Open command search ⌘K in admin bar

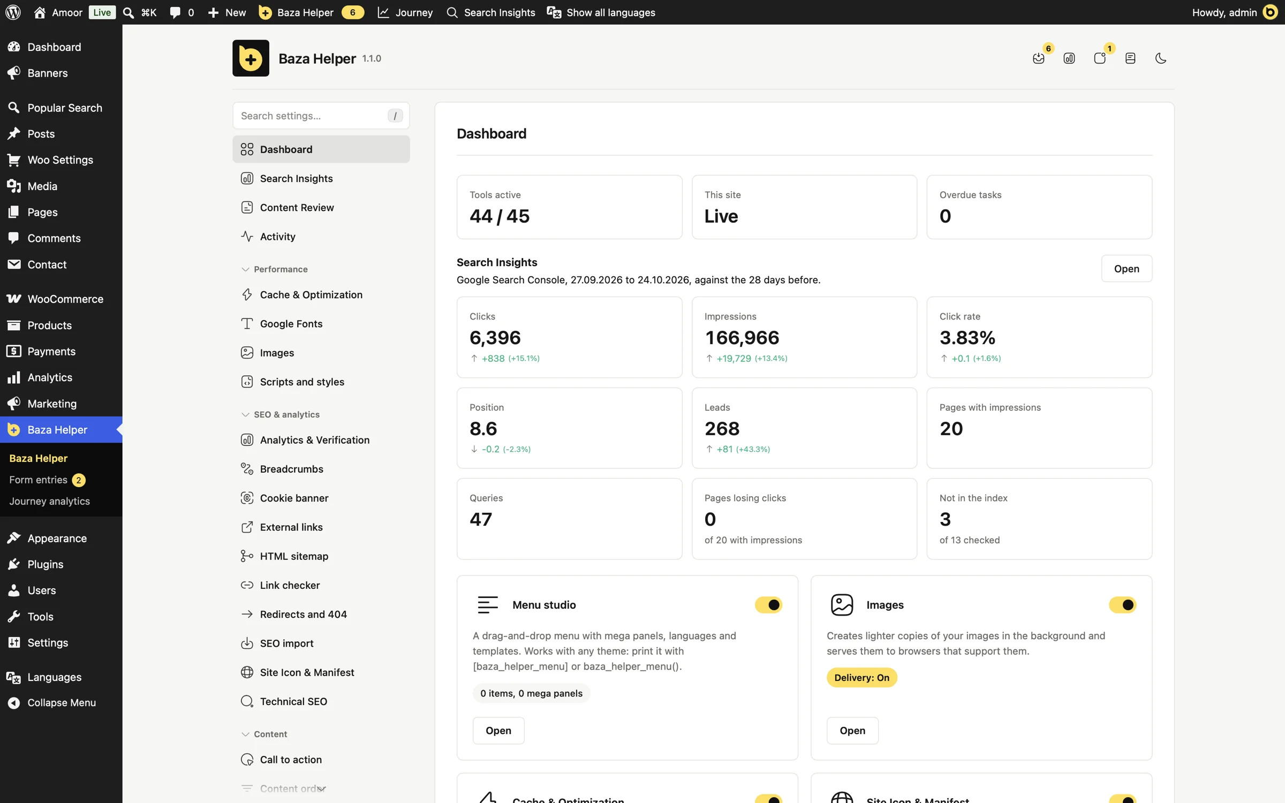[140, 12]
